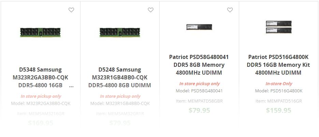Click the $79.95 price under Patriot 8GB

[x=199, y=110]
